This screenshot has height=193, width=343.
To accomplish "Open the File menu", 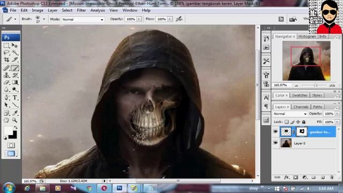I will [13, 10].
